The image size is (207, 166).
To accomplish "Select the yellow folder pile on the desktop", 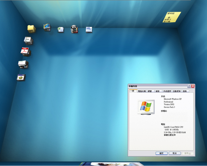I will coord(31,29).
